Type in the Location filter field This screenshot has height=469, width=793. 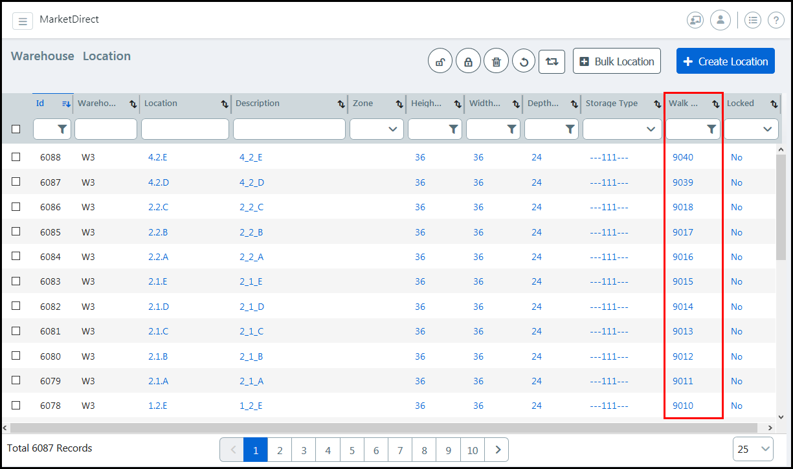click(x=185, y=129)
